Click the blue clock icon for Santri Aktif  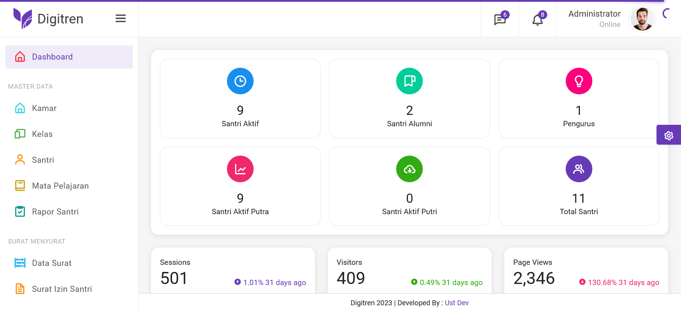point(240,81)
